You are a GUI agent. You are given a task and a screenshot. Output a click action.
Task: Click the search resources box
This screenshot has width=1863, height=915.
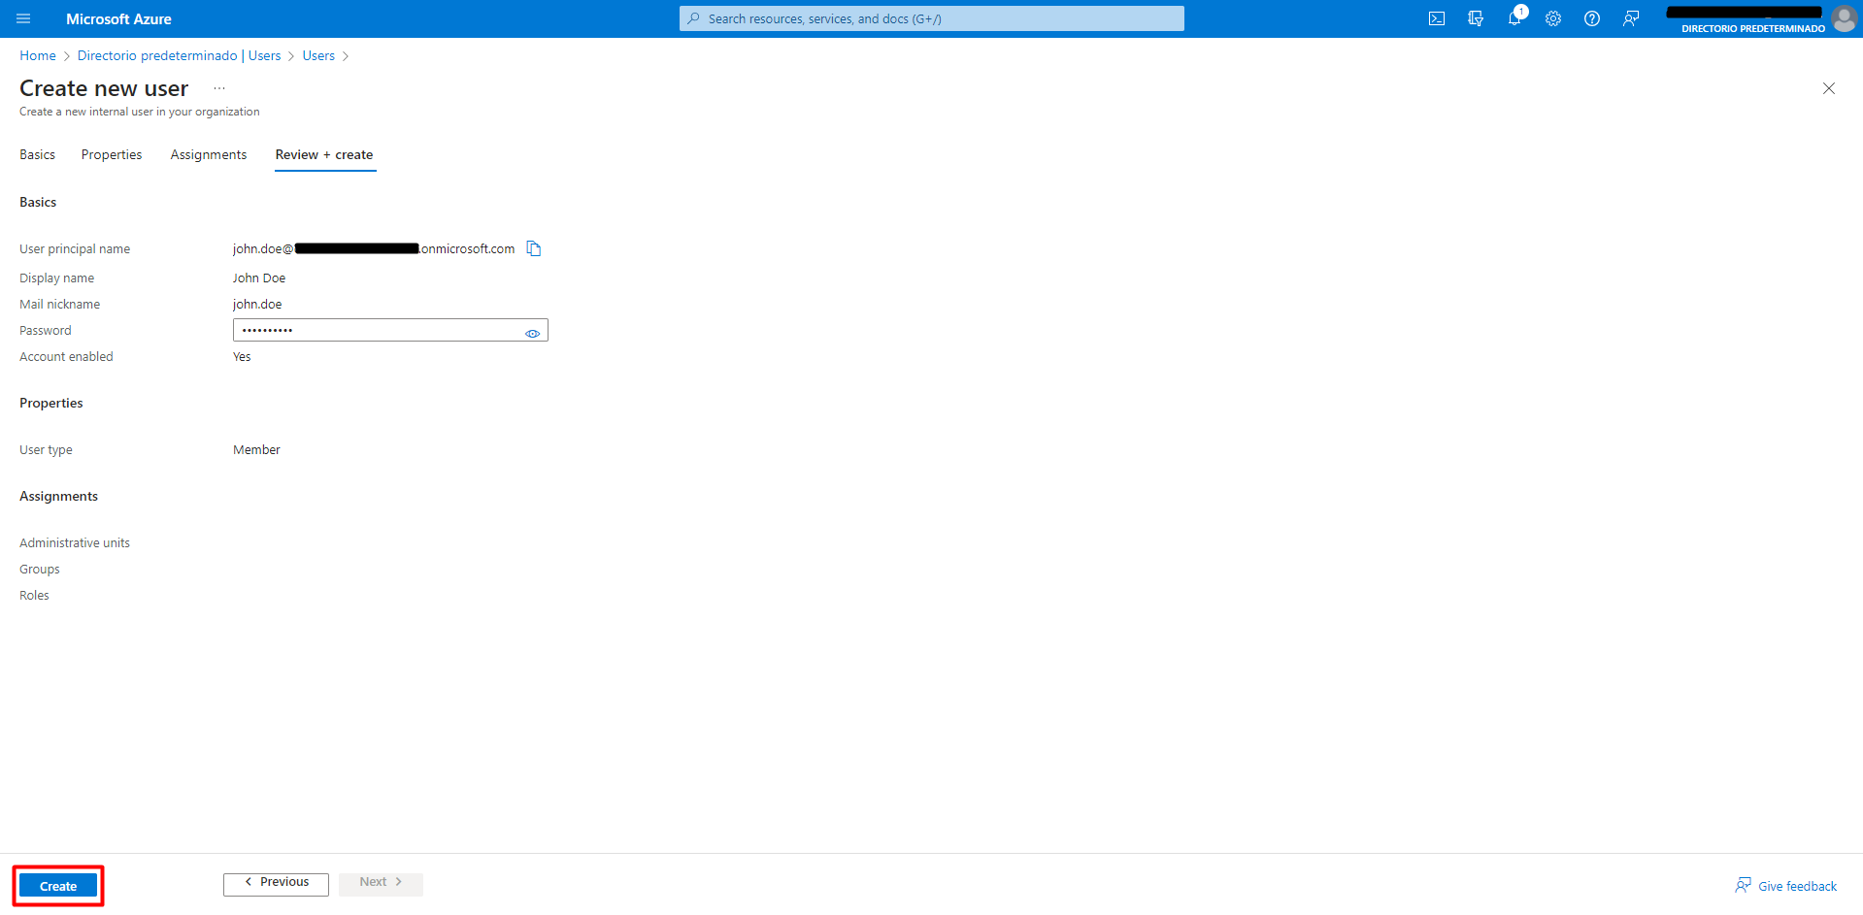932,18
